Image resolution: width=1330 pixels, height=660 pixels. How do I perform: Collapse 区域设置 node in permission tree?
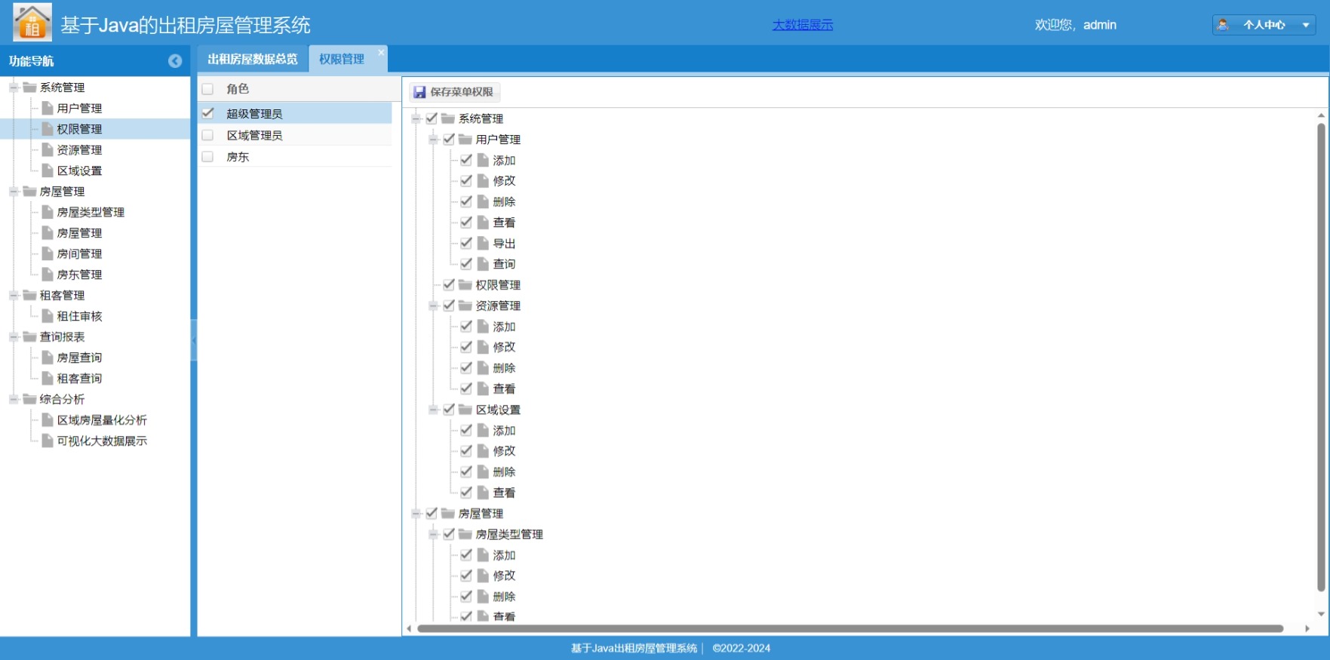point(433,410)
